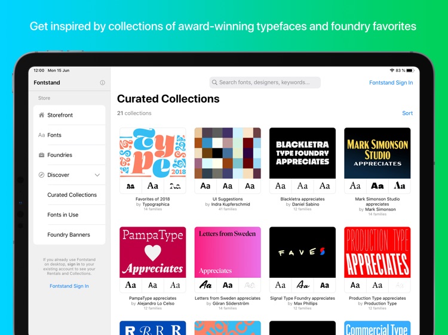Image resolution: width=448 pixels, height=335 pixels.
Task: Click the 'PampaType appreciates' title text
Action: pos(152,298)
